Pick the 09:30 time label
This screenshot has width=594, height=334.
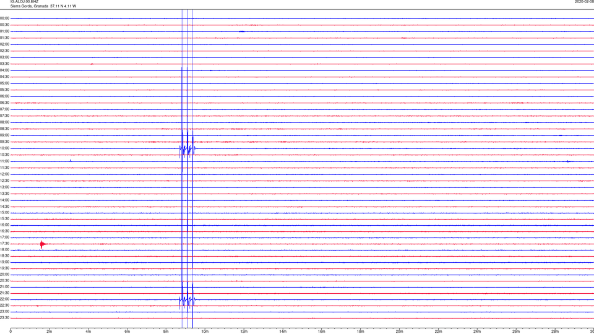coord(4,142)
